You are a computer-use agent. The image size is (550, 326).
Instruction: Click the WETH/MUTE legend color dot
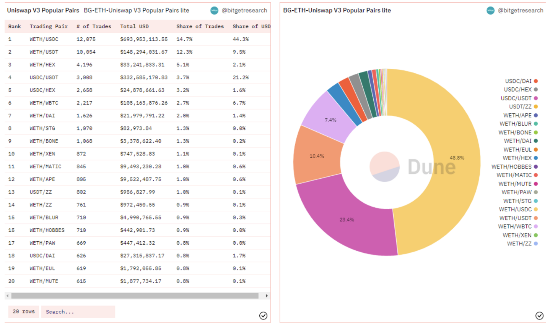click(536, 184)
